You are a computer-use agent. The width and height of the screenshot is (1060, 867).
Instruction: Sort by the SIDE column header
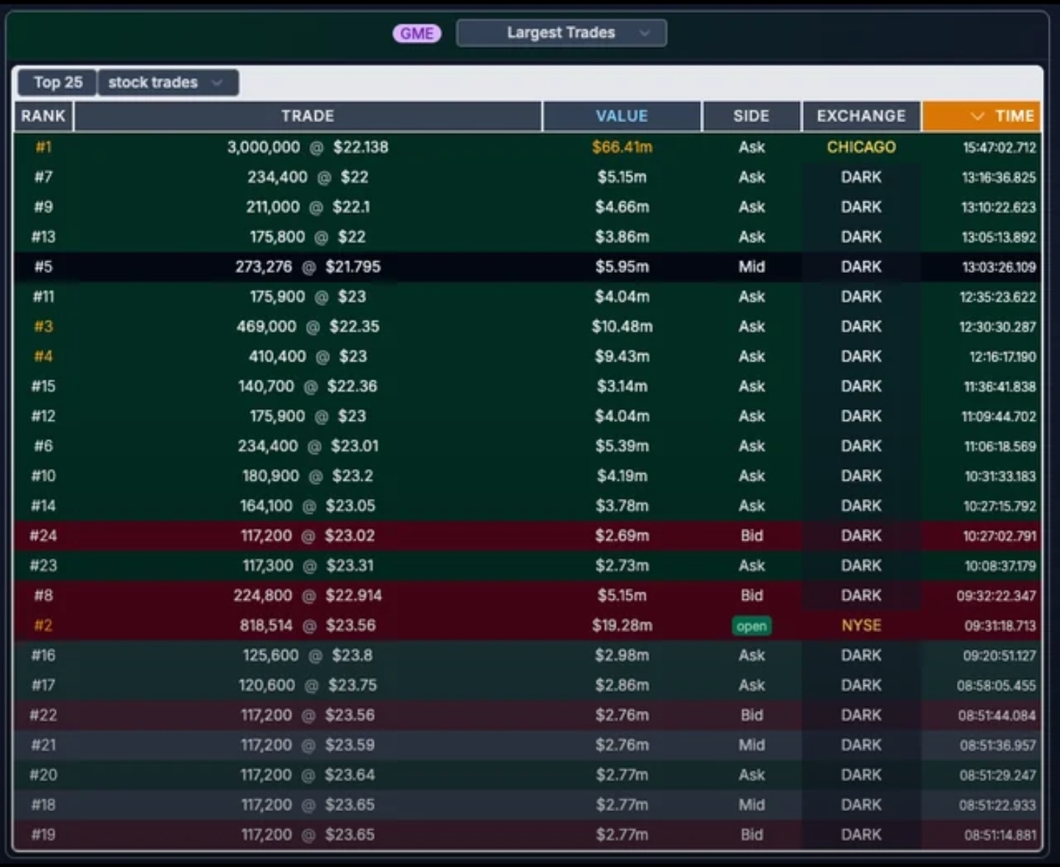point(752,116)
